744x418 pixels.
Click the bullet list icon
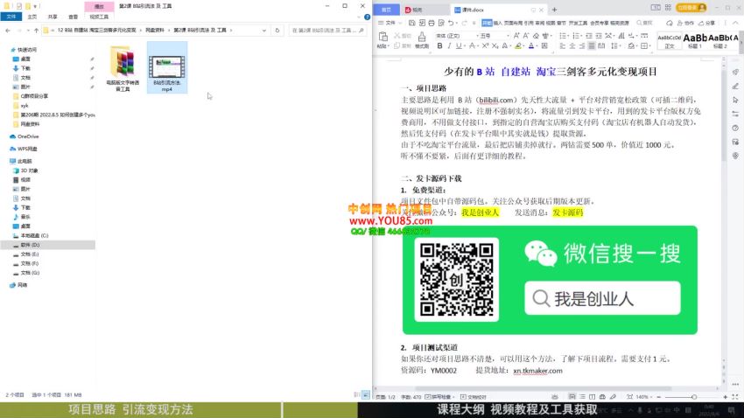pyautogui.click(x=563, y=36)
